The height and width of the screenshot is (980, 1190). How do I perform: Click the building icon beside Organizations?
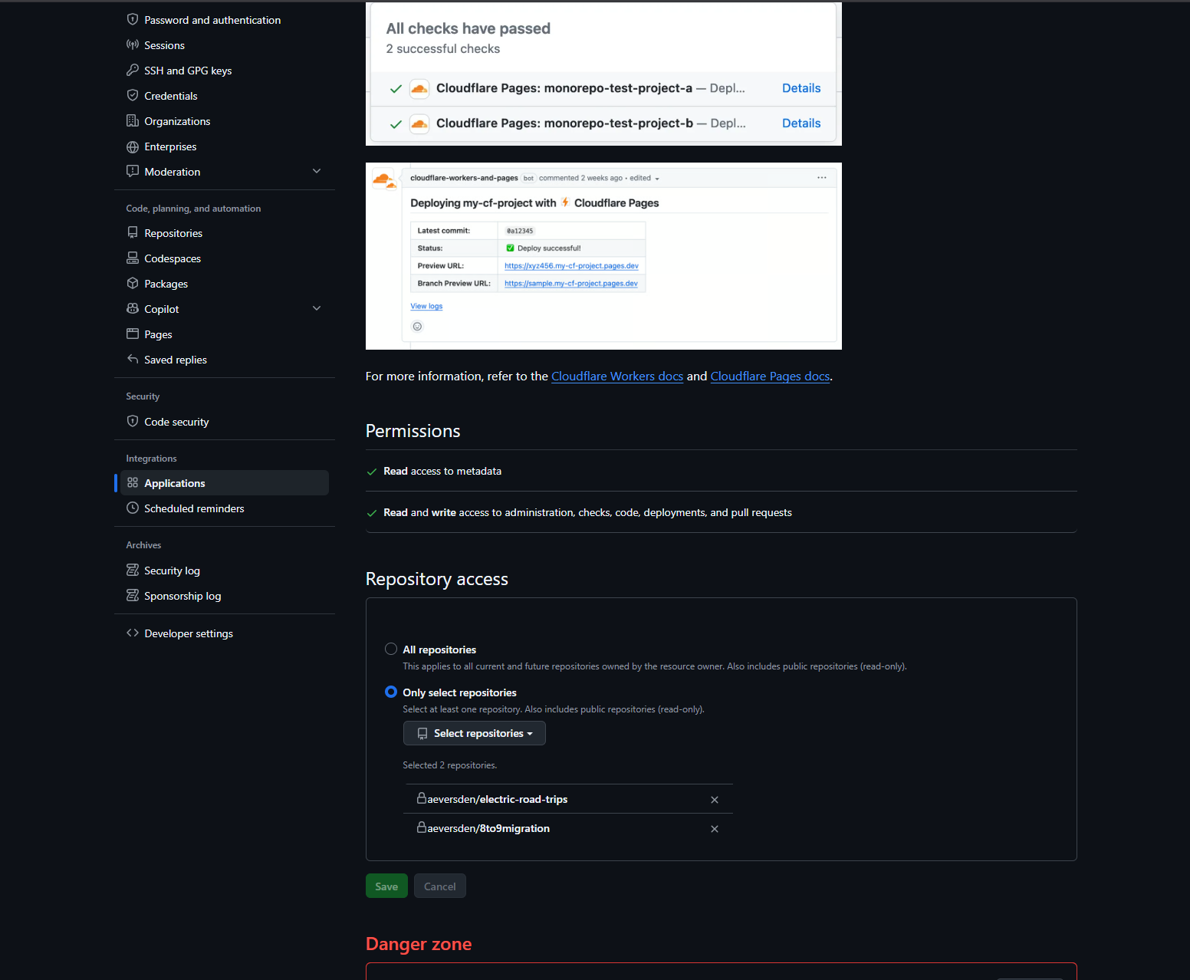pos(133,121)
